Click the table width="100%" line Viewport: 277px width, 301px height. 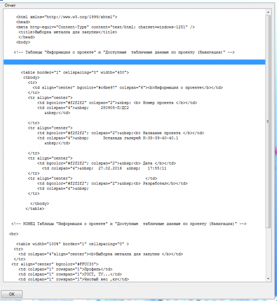point(73,244)
